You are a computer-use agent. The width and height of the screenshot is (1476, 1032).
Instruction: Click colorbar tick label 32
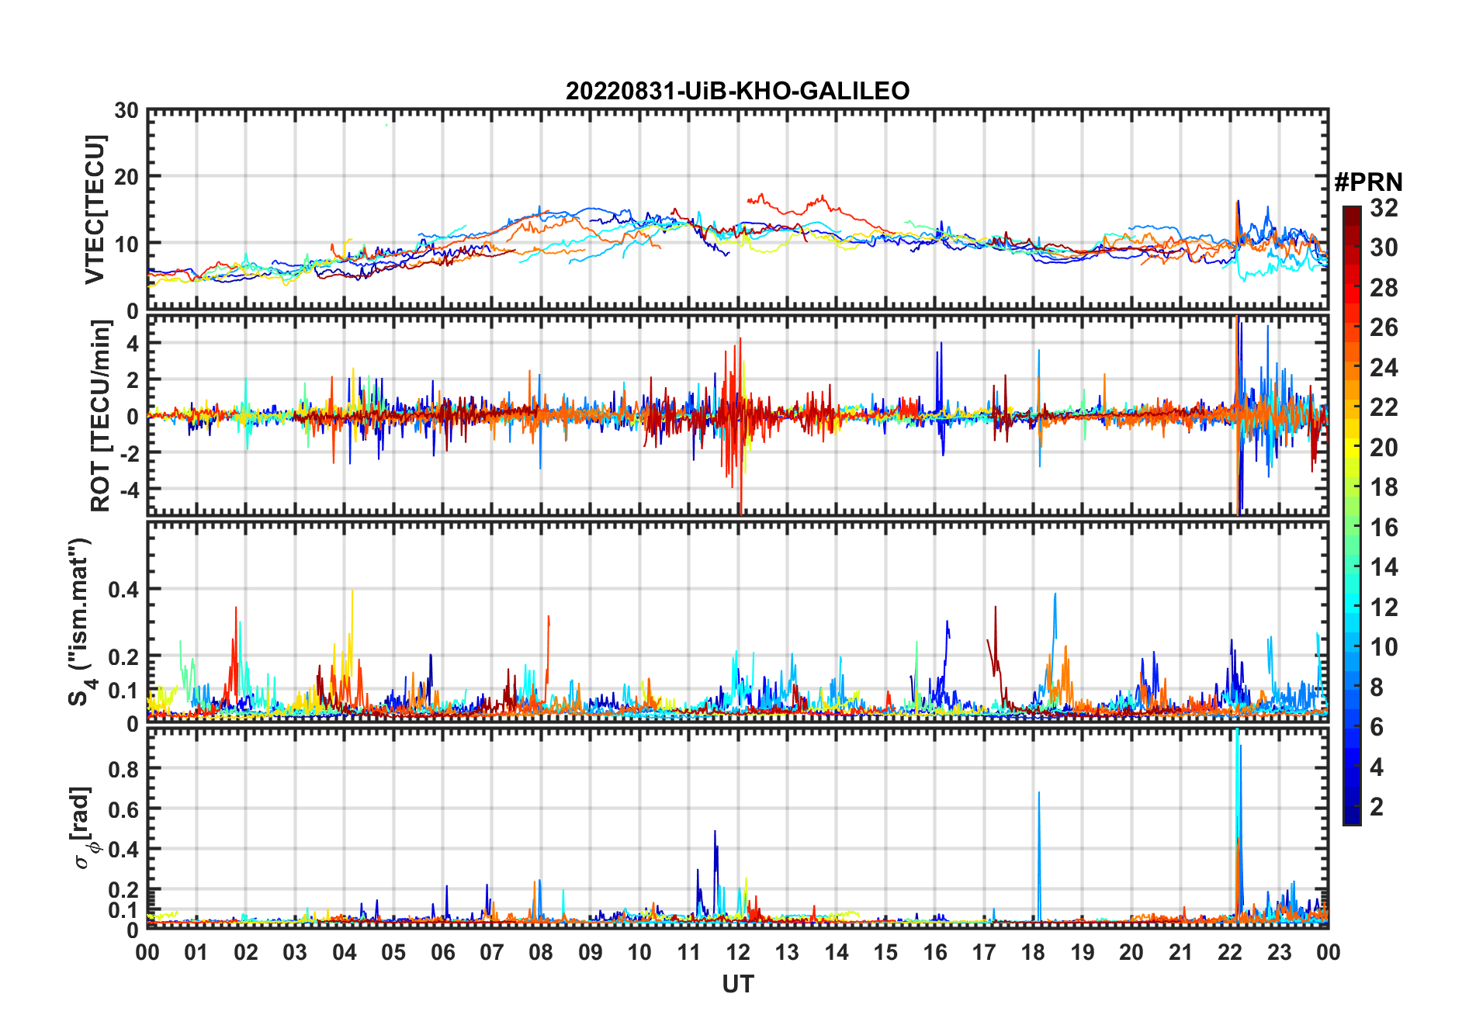1384,208
